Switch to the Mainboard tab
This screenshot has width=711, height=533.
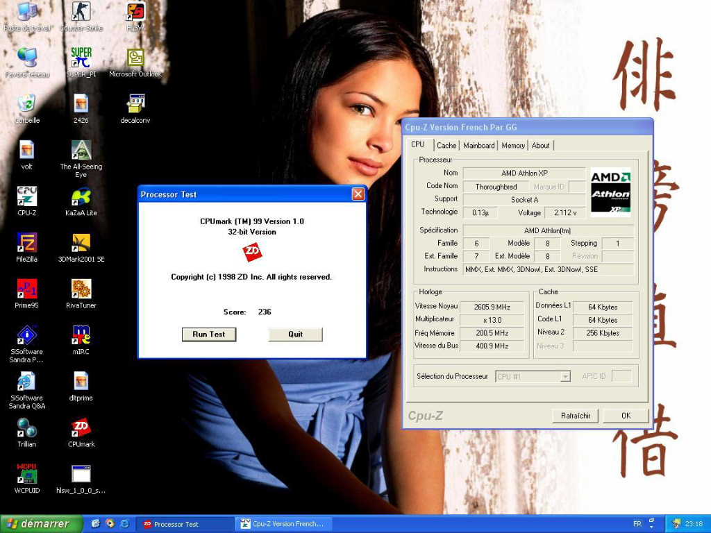tap(479, 145)
